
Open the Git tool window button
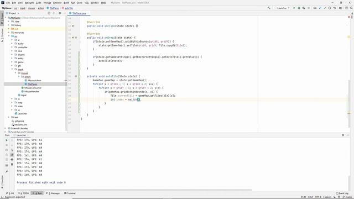pyautogui.click(x=10, y=193)
